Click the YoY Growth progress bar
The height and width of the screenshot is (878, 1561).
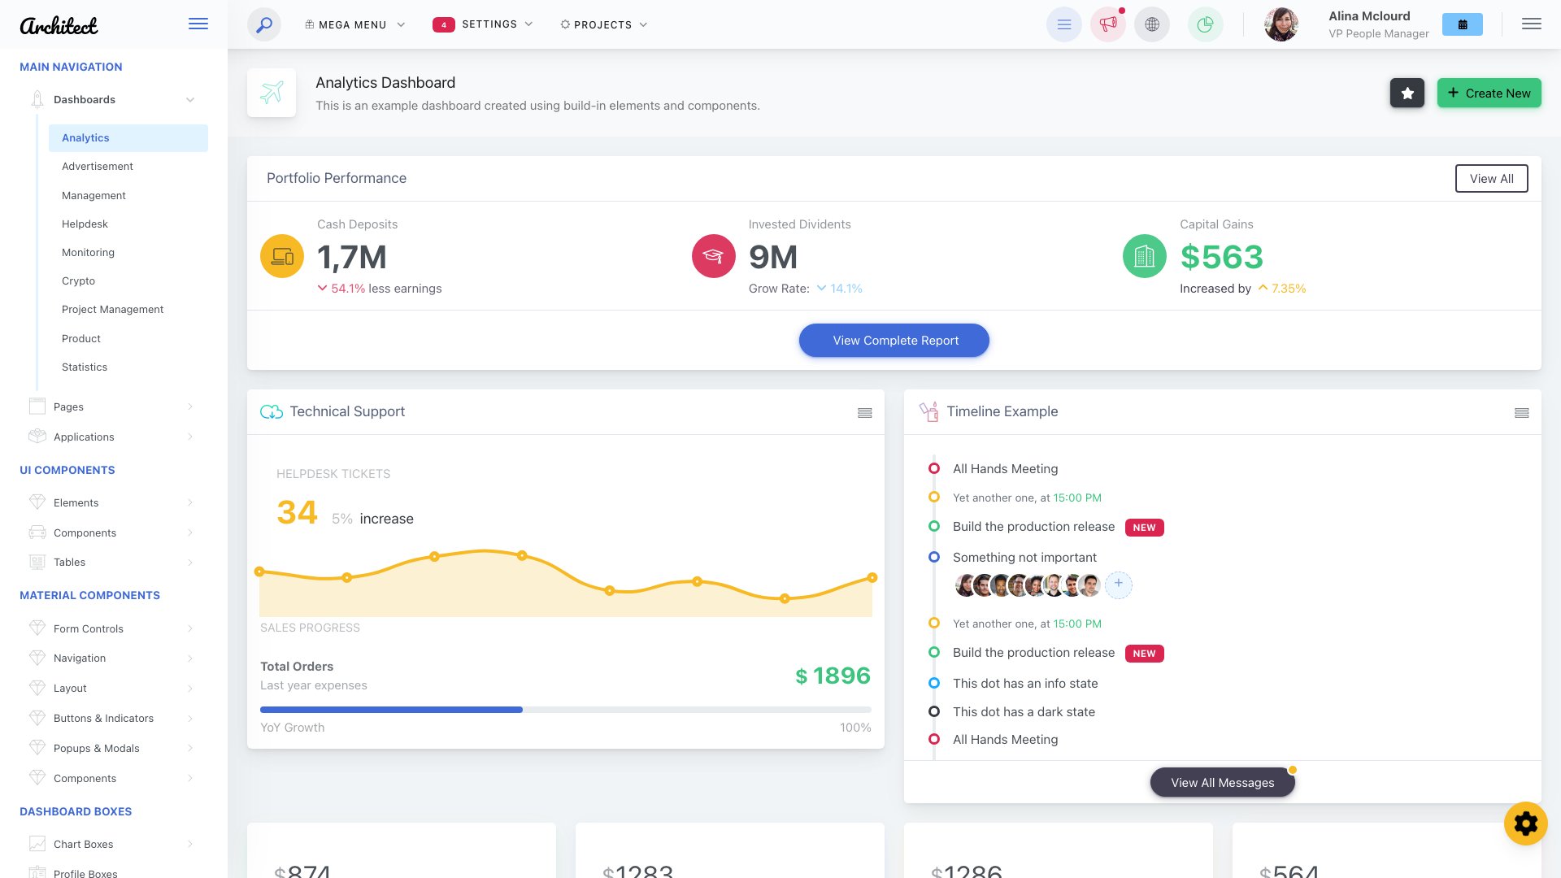pos(565,709)
